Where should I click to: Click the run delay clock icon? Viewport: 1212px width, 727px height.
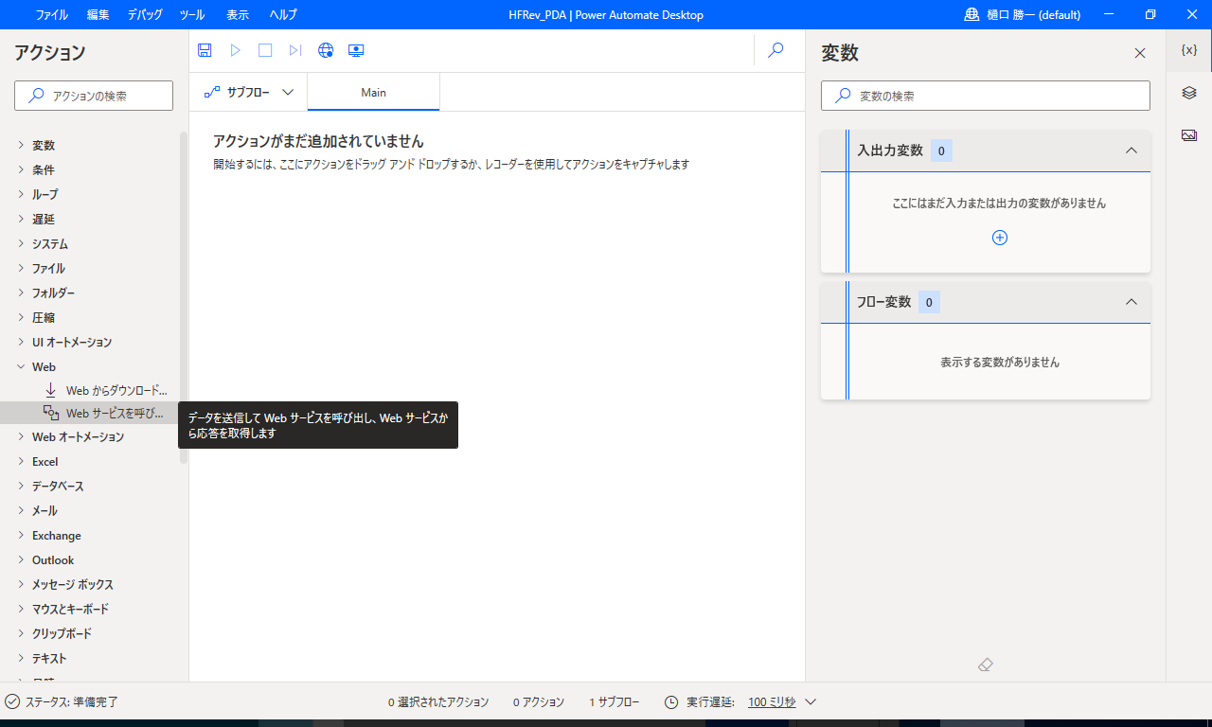click(671, 702)
